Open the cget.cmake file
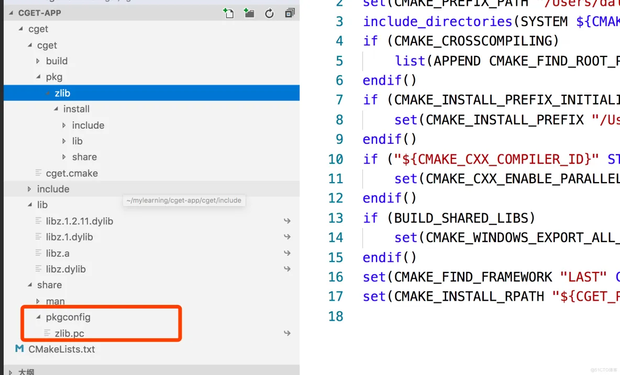 point(72,173)
